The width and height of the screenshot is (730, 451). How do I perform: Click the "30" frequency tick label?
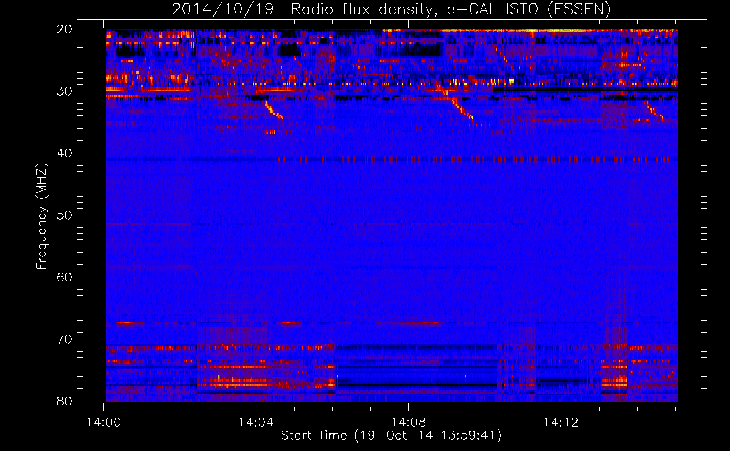click(x=65, y=91)
